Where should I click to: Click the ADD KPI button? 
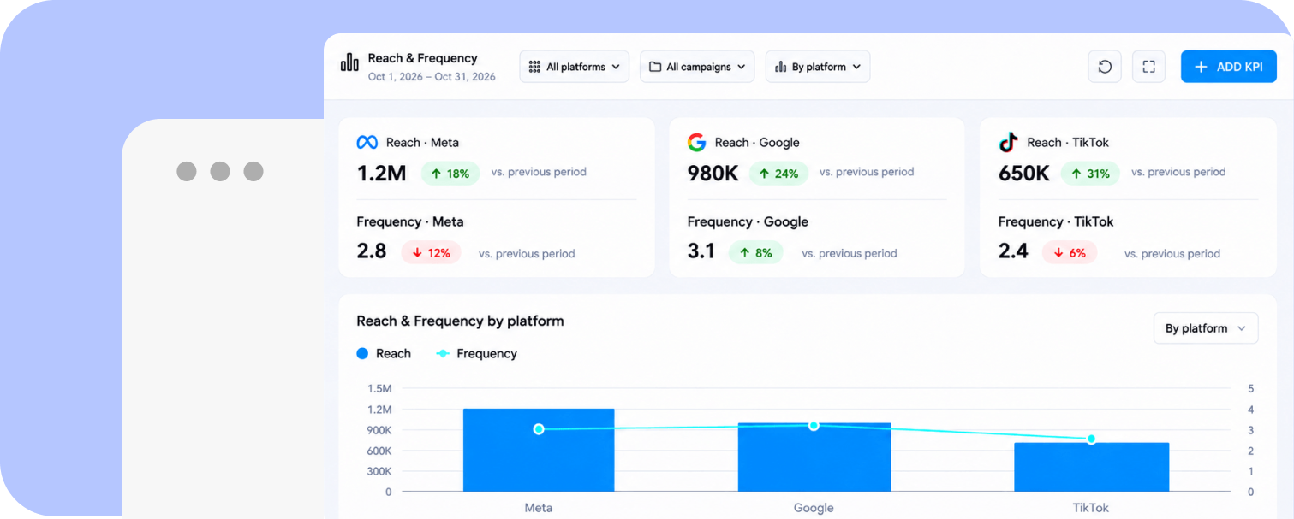[x=1229, y=67]
